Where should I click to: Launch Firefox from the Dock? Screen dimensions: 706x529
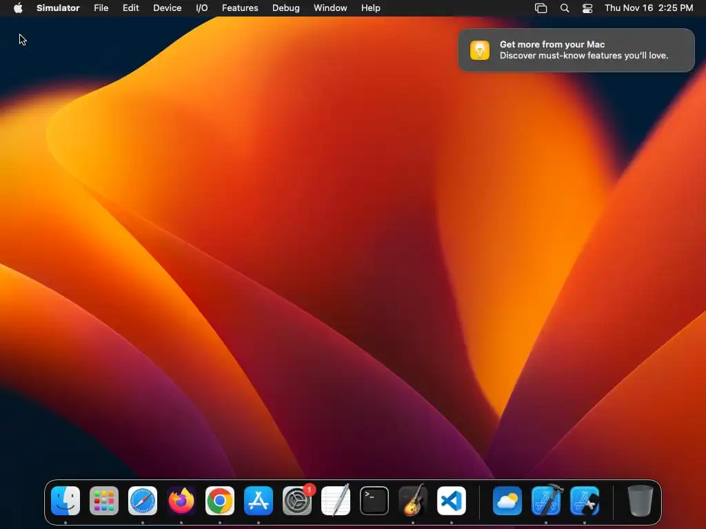181,501
